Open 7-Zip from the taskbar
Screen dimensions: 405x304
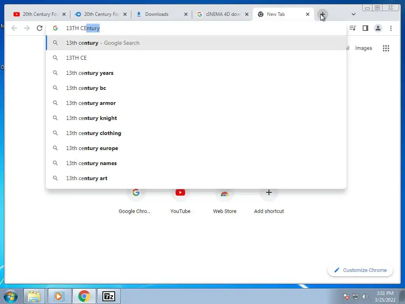pyautogui.click(x=109, y=296)
